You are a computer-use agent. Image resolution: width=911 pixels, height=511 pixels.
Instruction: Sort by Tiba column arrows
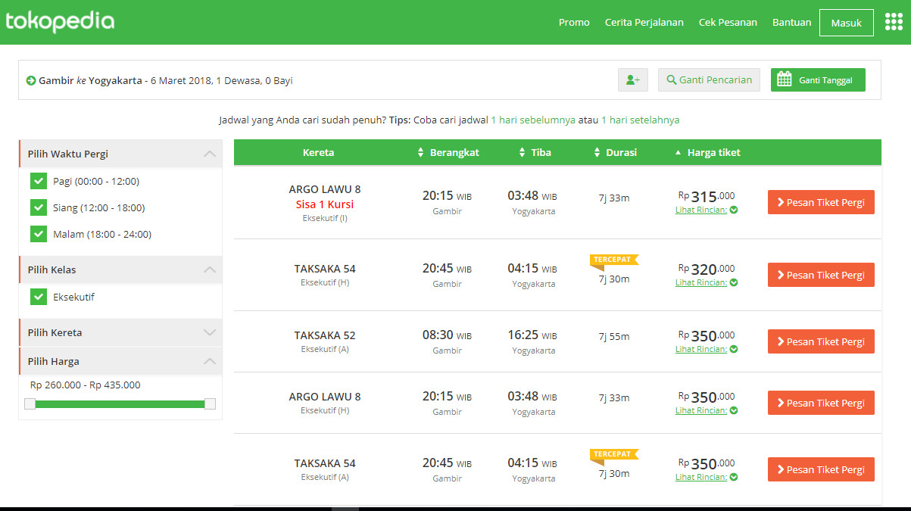pos(522,153)
